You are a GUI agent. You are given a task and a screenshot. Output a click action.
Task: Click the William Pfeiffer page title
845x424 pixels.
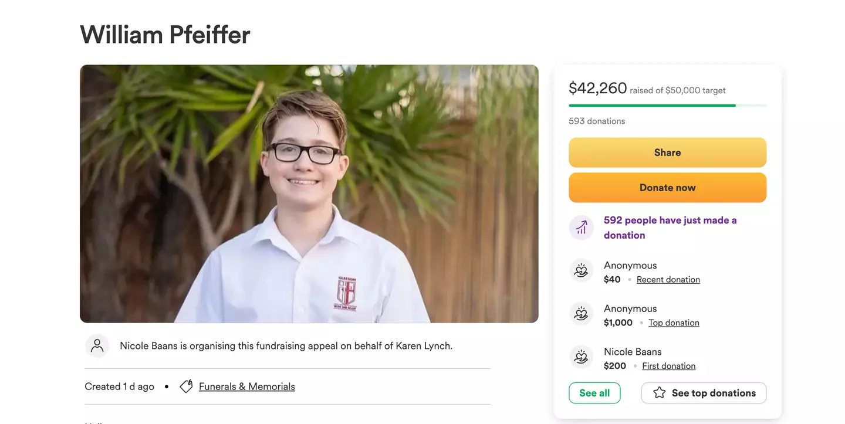tap(165, 35)
